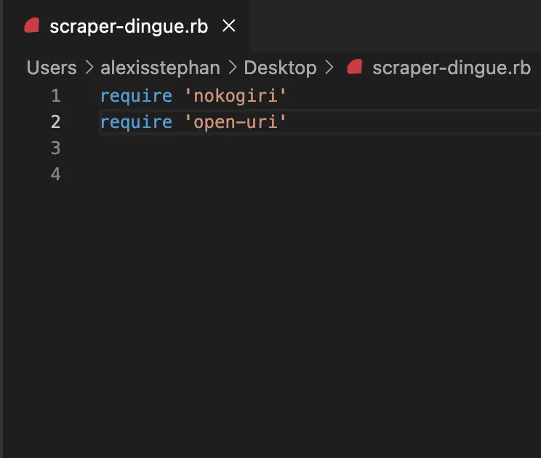Click the require keyword on line 2
The height and width of the screenshot is (458, 541).
coord(136,122)
